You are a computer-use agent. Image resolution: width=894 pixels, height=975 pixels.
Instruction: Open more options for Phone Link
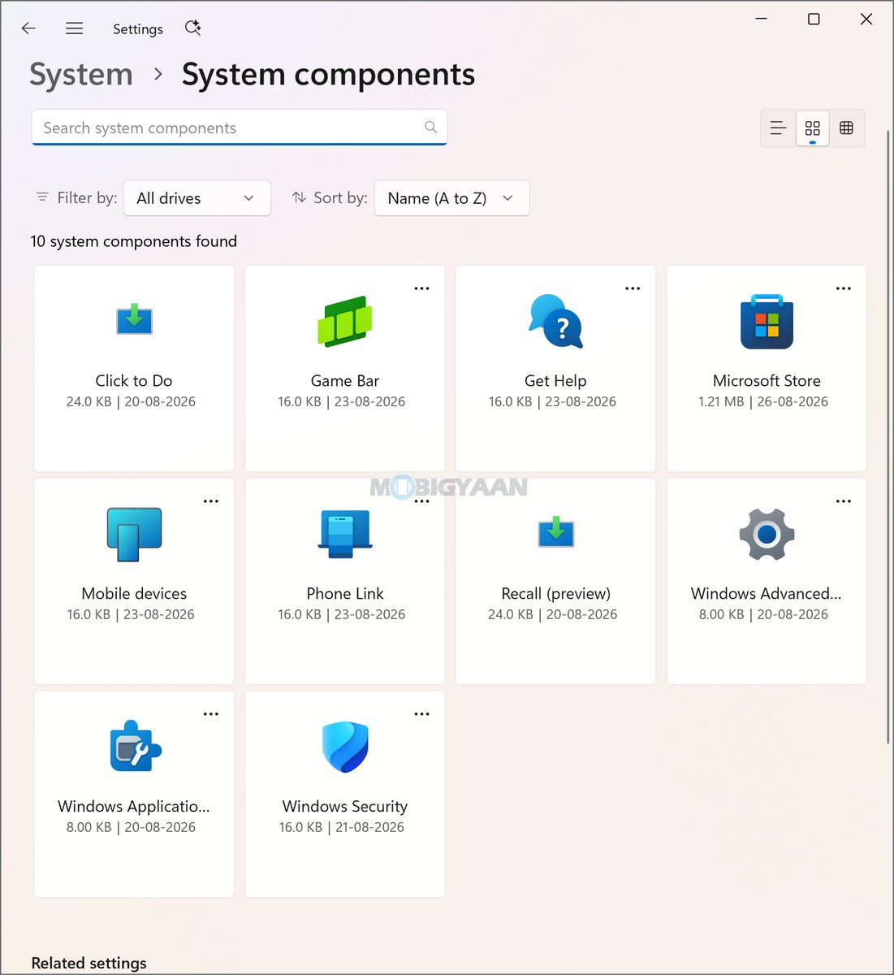tap(422, 501)
